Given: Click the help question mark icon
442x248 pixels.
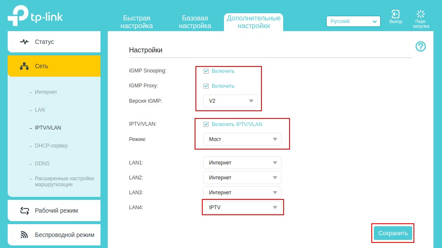Looking at the screenshot, I should click(421, 46).
